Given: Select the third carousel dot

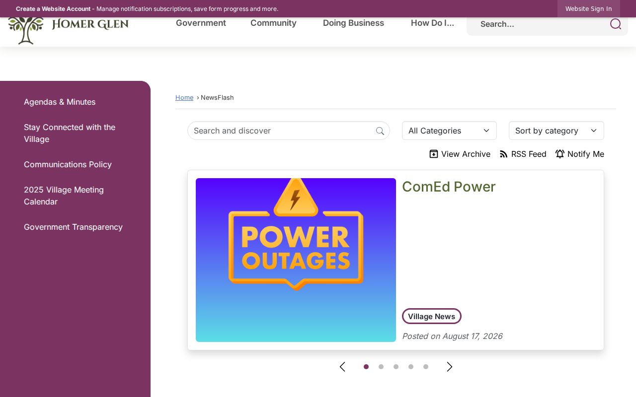Looking at the screenshot, I should 396,367.
